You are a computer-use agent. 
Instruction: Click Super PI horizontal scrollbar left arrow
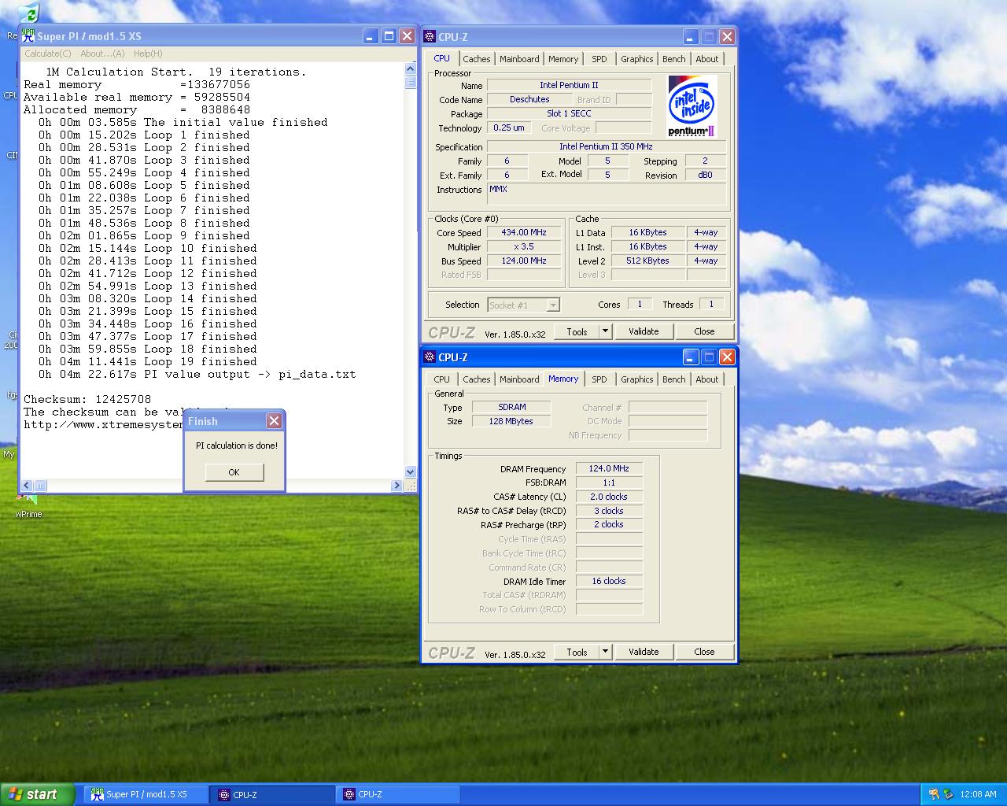pos(27,486)
